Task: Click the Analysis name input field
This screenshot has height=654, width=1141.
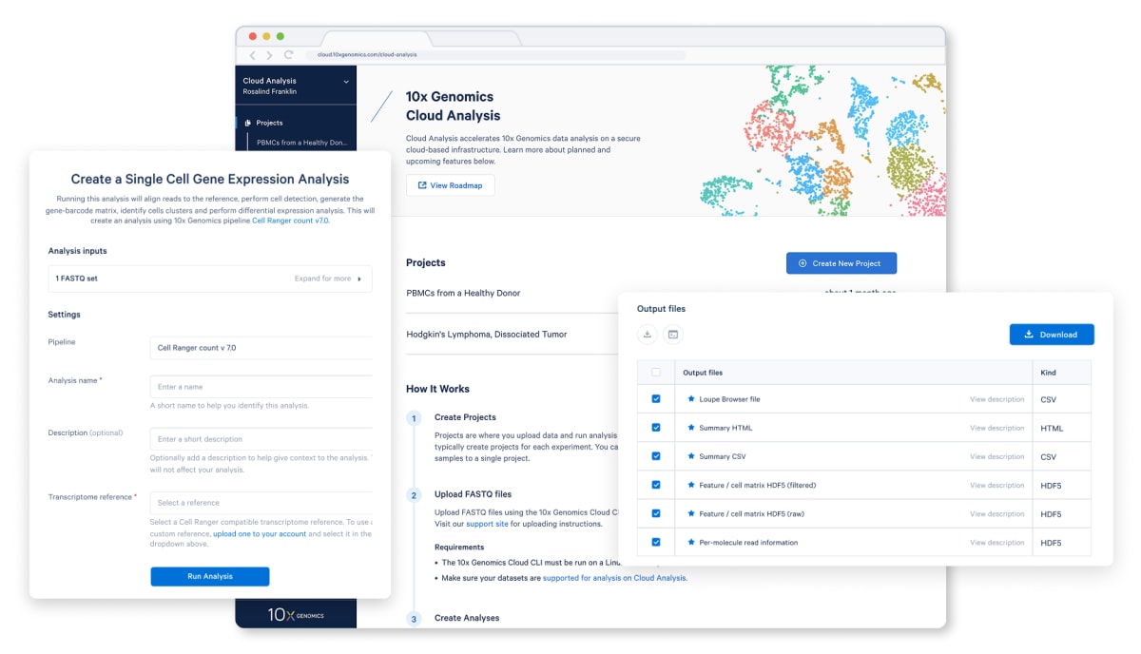Action: click(261, 387)
